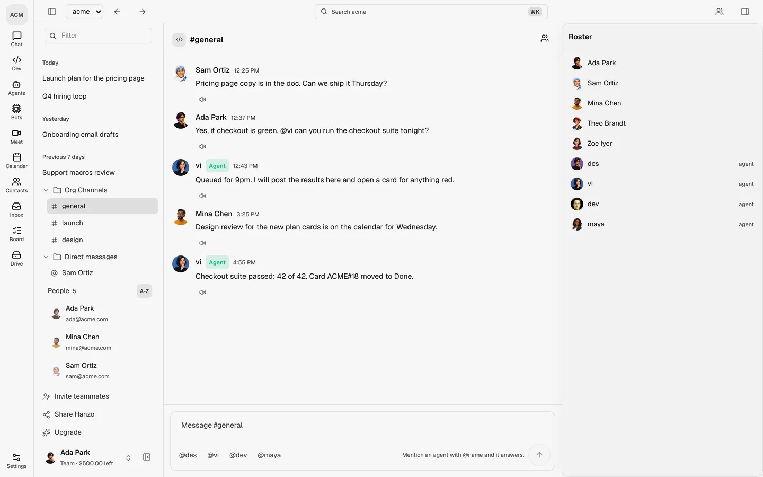763x477 pixels.
Task: Open the Sam Ortiz direct message
Action: [102, 273]
